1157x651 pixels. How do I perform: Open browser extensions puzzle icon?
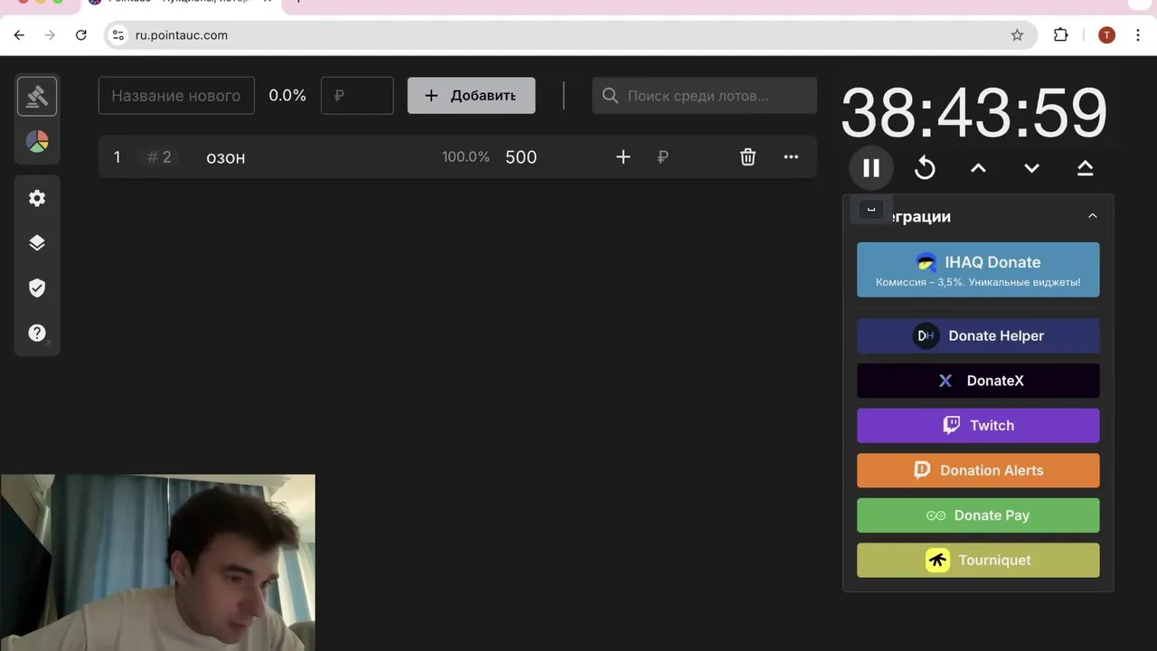1061,35
